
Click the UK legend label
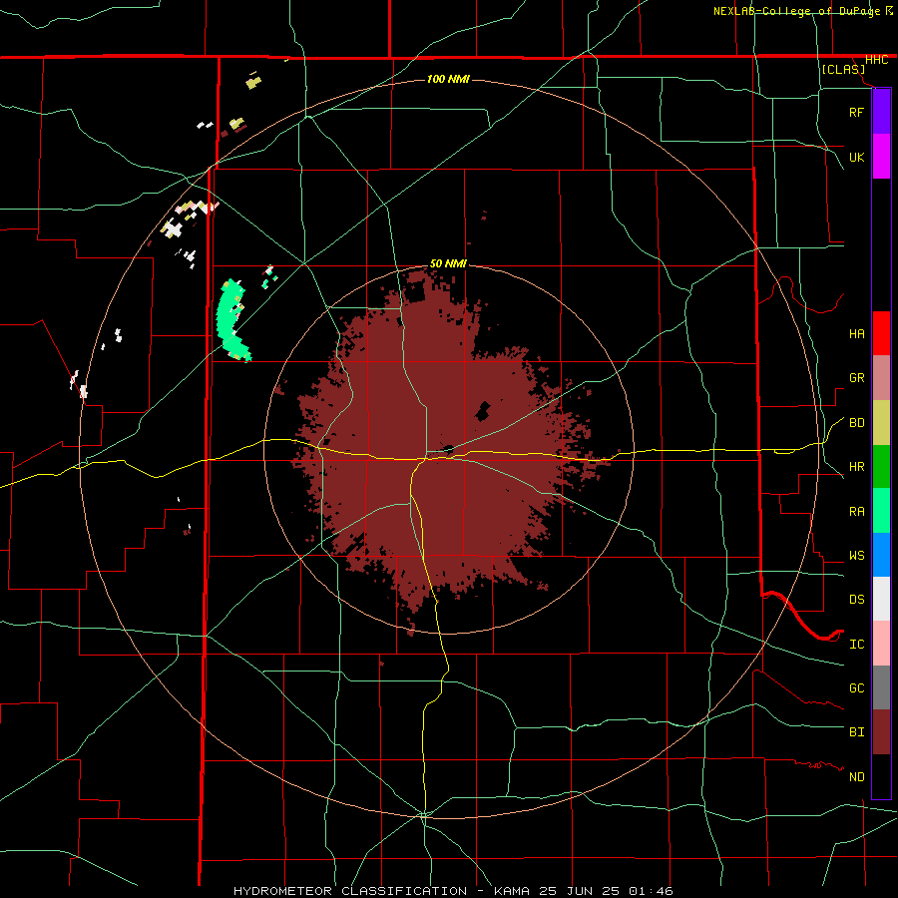[856, 157]
